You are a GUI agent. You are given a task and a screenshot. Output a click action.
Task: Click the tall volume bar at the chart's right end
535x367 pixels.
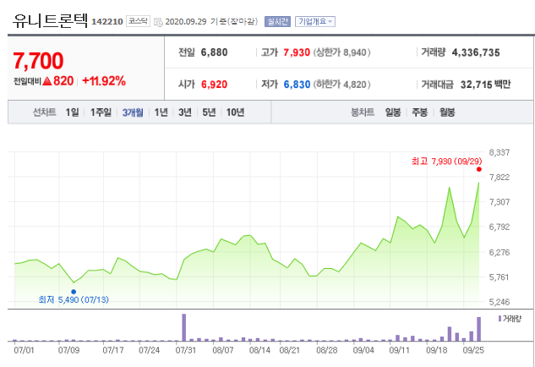pos(478,329)
